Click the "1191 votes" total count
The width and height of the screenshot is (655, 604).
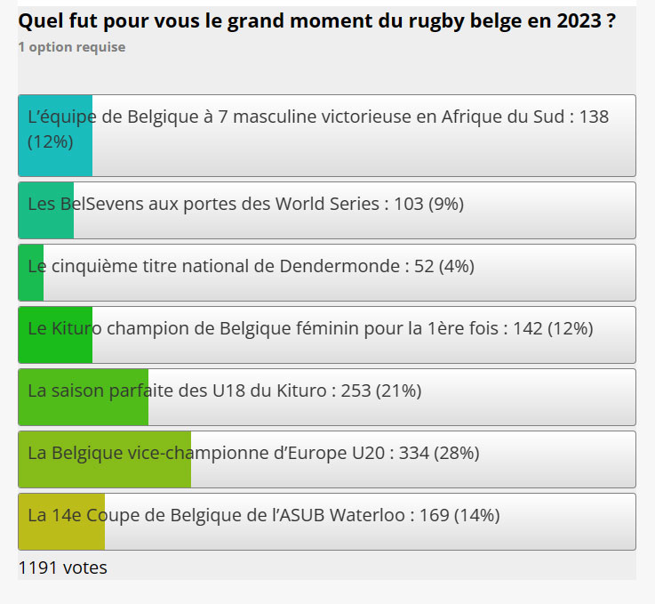tap(62, 568)
